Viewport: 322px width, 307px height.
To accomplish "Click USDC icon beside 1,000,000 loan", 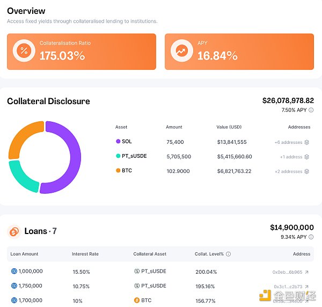I will click(x=14, y=271).
